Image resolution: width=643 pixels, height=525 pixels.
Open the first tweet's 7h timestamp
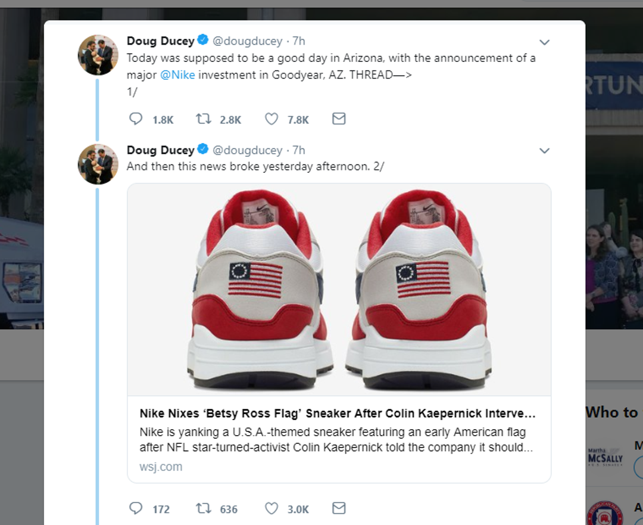[299, 41]
